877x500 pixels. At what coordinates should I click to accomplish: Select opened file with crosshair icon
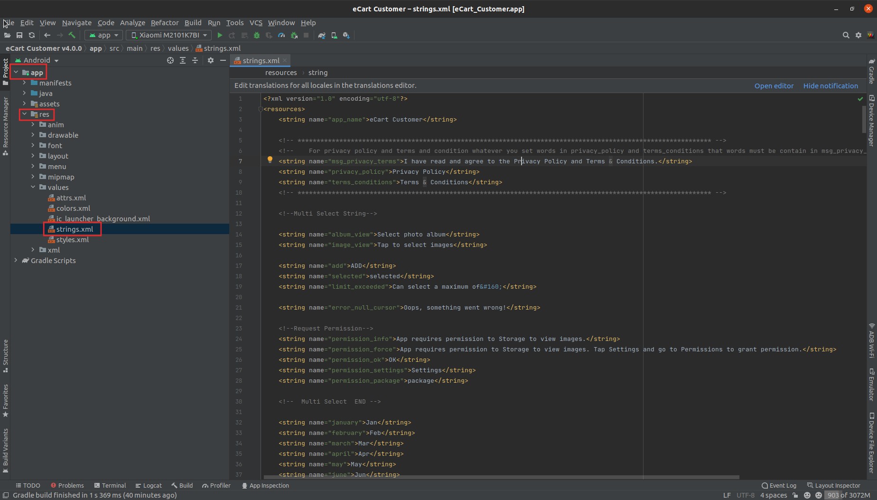click(170, 60)
